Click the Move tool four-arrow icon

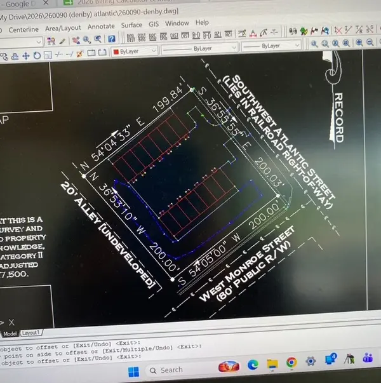(x=26, y=56)
